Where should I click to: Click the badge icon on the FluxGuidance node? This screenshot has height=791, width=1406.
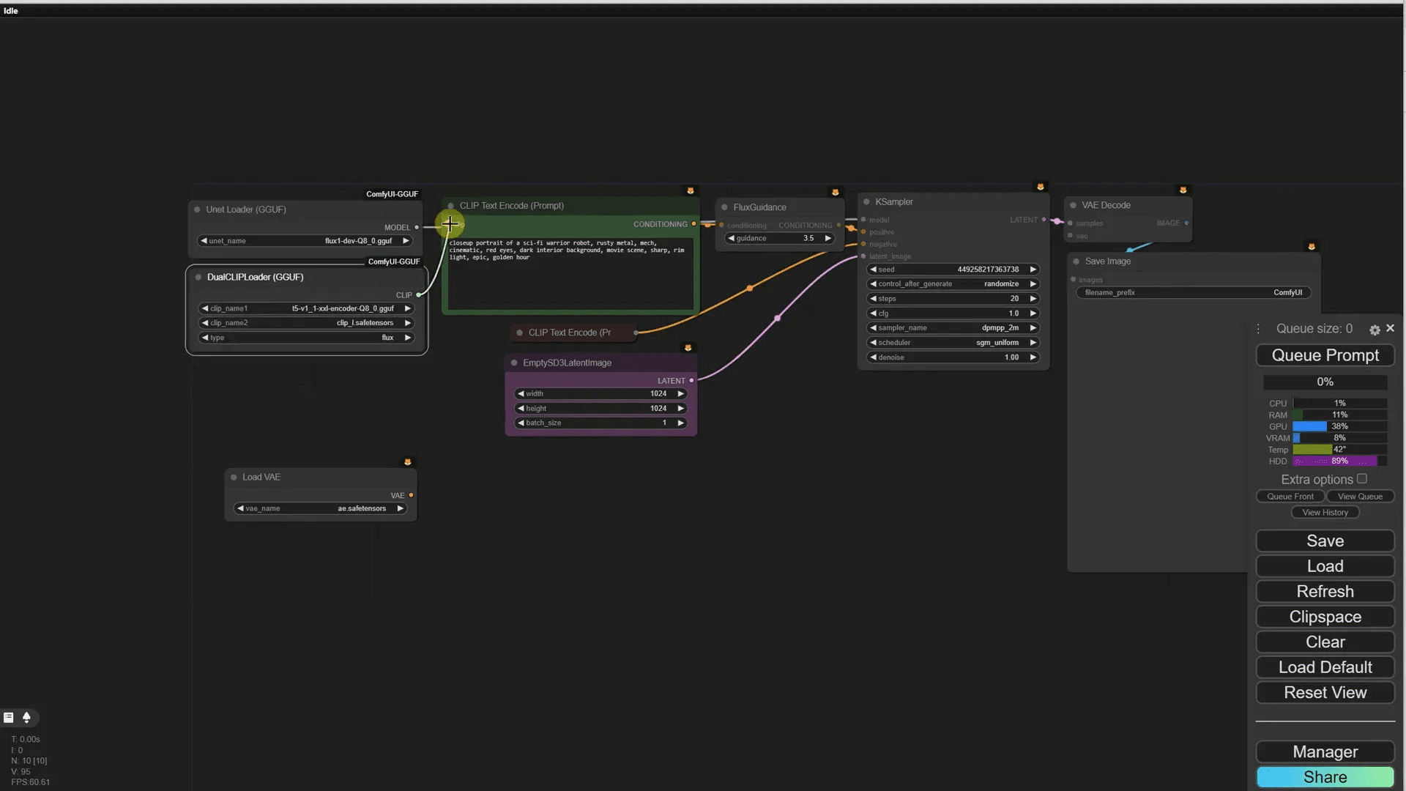pyautogui.click(x=835, y=192)
